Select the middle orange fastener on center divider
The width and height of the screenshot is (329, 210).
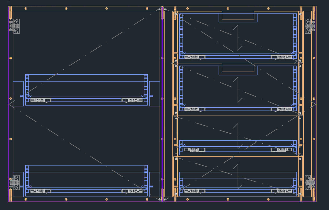pos(162,99)
